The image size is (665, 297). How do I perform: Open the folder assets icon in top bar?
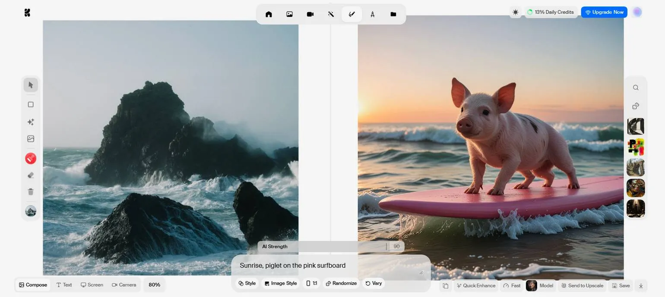(393, 14)
